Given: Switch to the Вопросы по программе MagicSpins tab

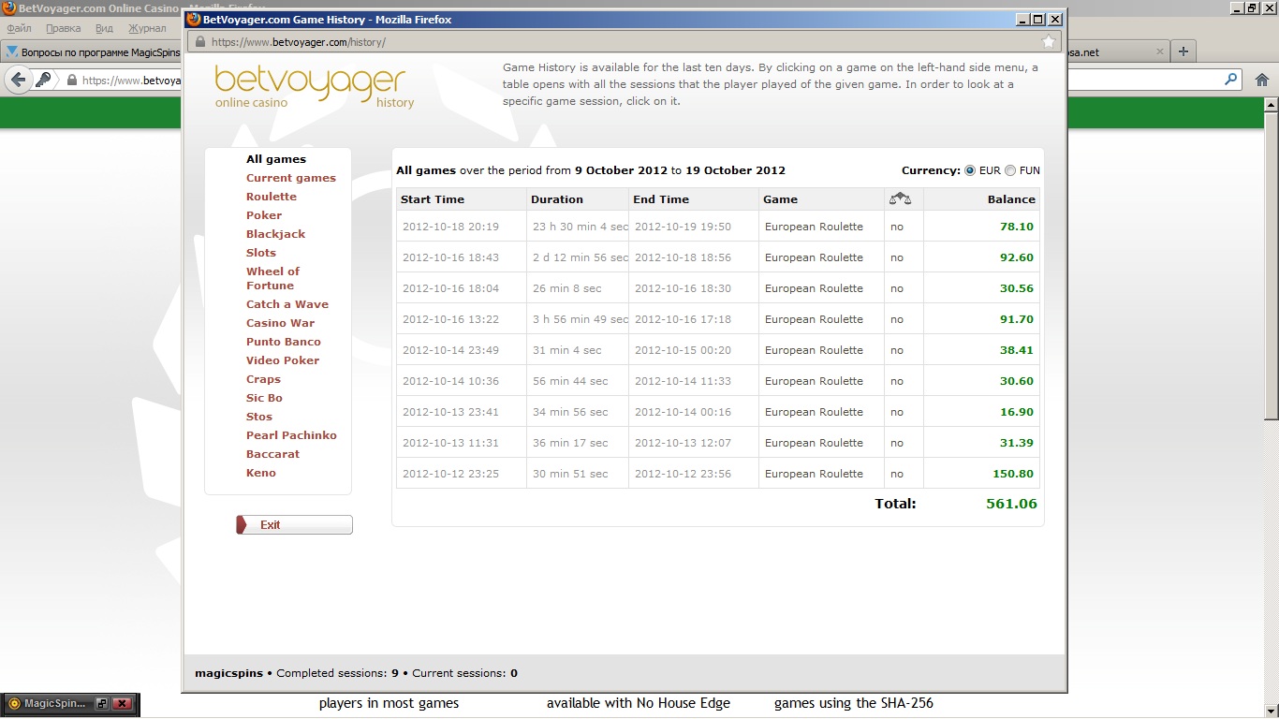Looking at the screenshot, I should click(x=94, y=52).
